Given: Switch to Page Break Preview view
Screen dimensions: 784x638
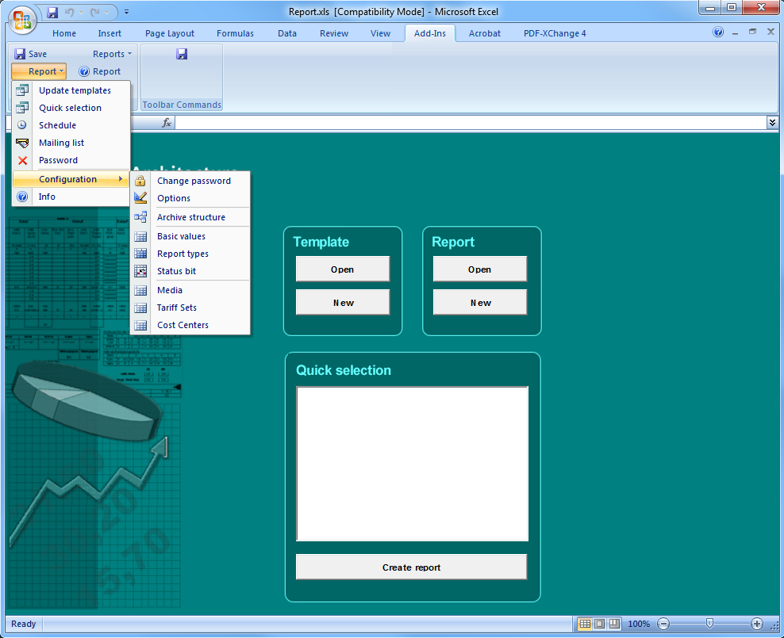Looking at the screenshot, I should coord(614,624).
